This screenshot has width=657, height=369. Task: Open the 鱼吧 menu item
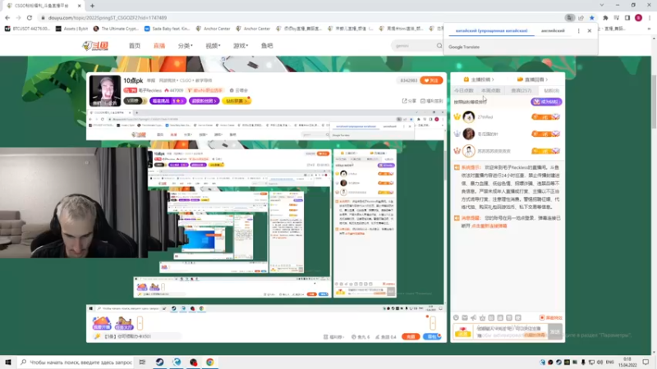point(267,46)
